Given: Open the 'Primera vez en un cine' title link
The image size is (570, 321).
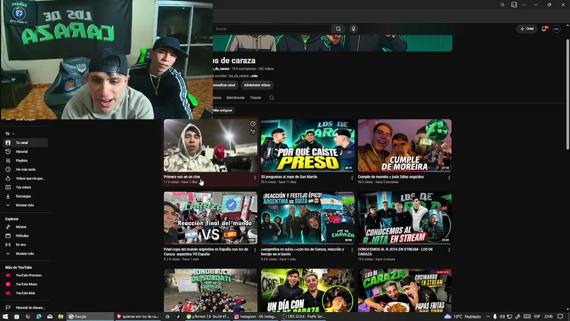Looking at the screenshot, I should [x=182, y=177].
